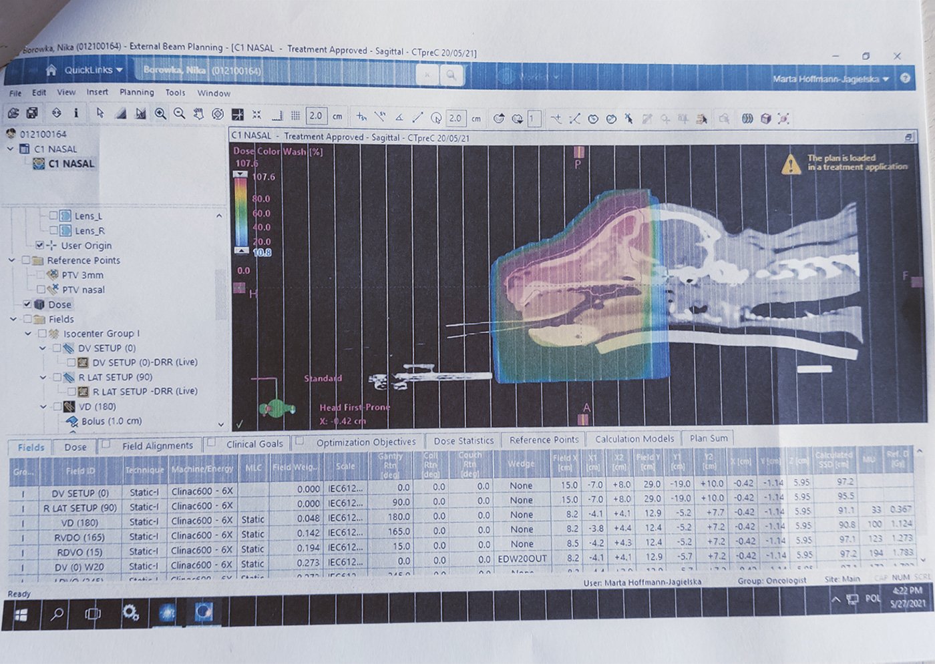Collapse the C1 NASAL course node
Viewport: 935px width, 664px height.
coord(10,149)
